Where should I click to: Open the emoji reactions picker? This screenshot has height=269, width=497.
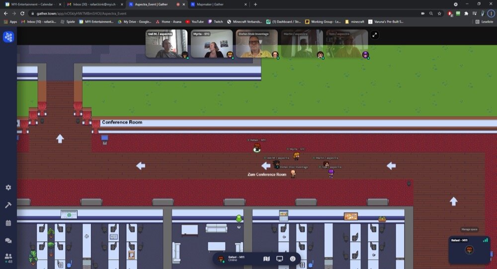(x=293, y=259)
